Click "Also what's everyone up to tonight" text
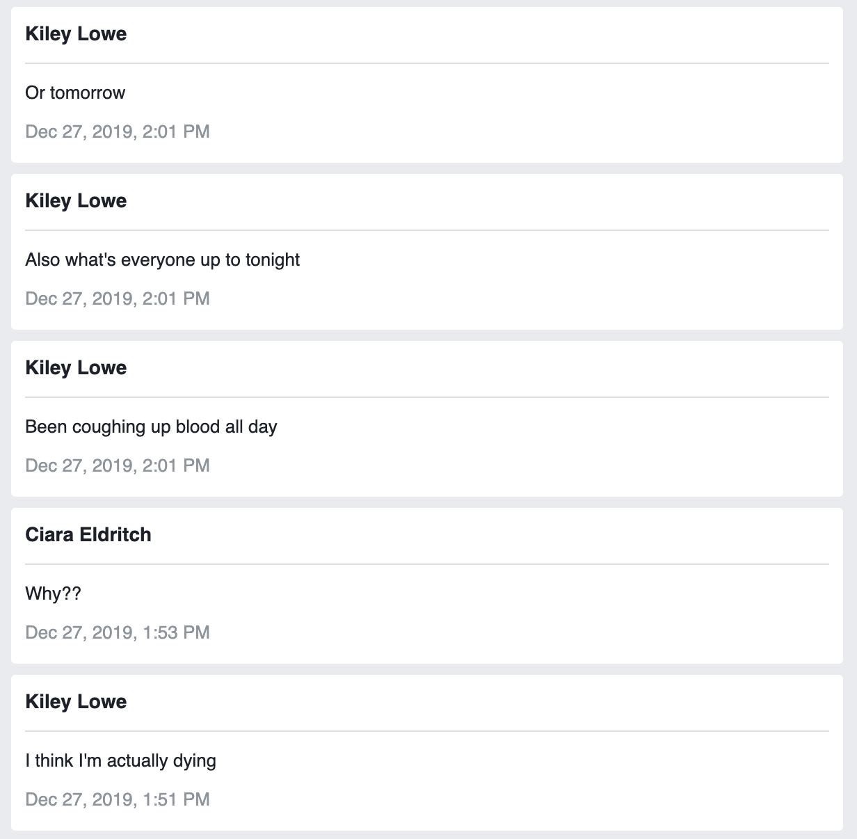The height and width of the screenshot is (839, 857). [x=162, y=259]
